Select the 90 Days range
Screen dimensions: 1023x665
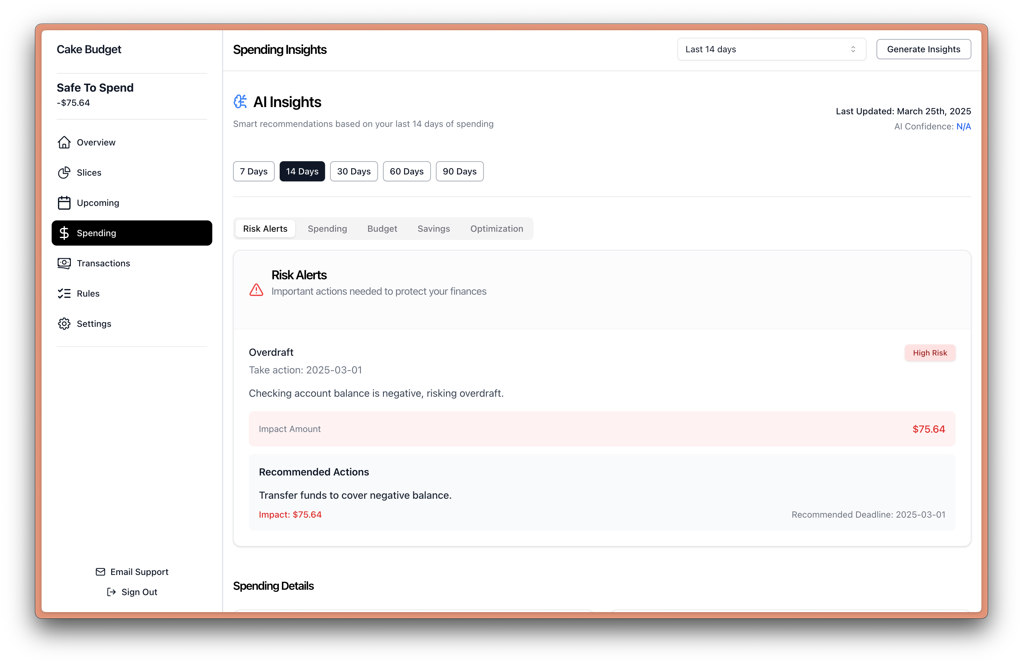(460, 171)
